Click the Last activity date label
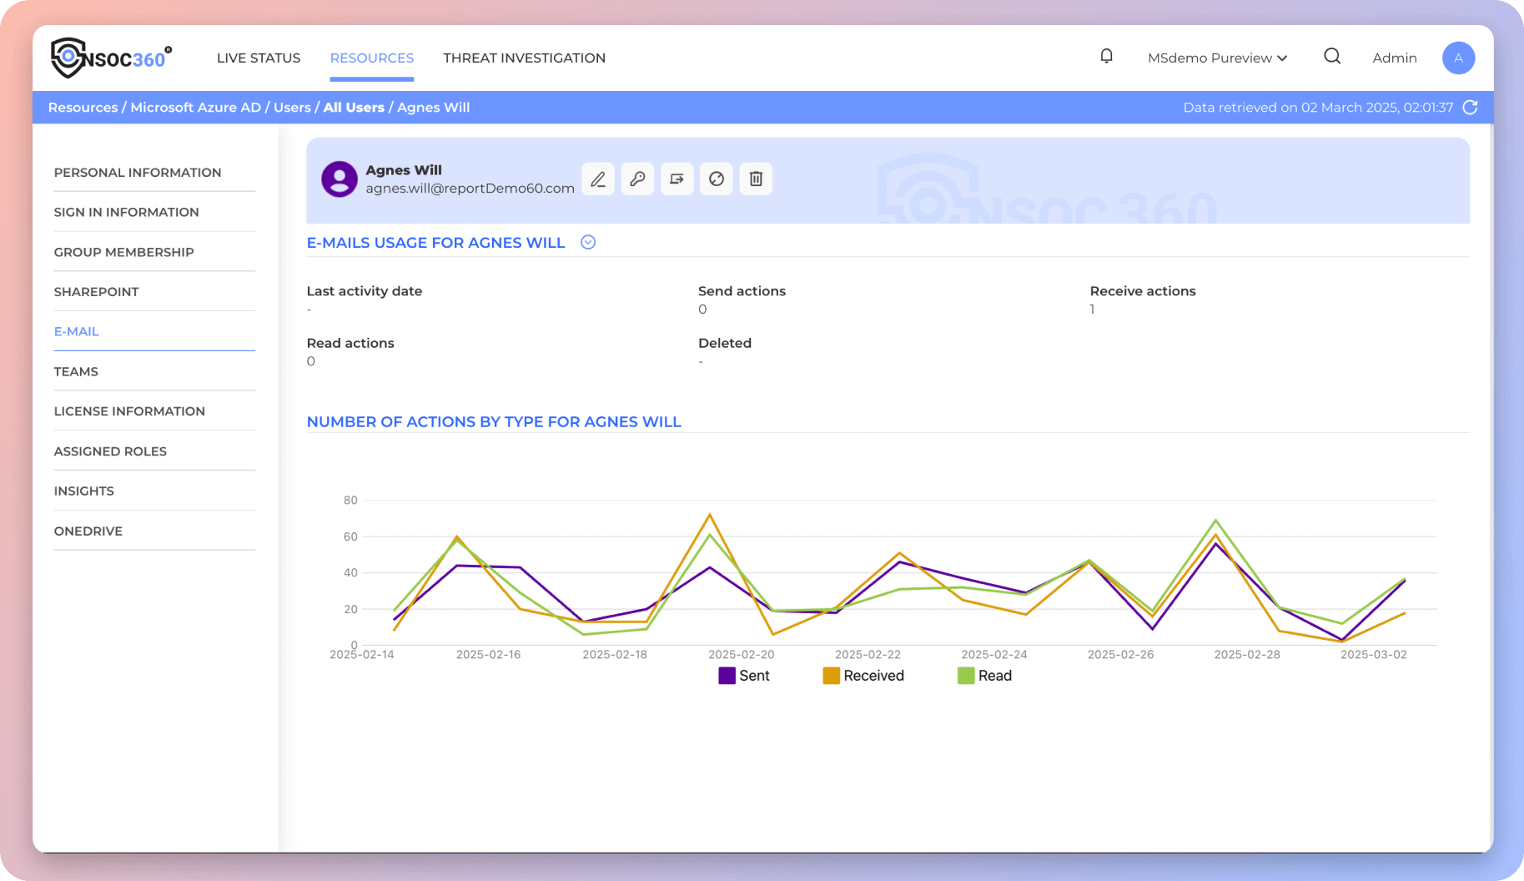The width and height of the screenshot is (1524, 881). pos(365,291)
